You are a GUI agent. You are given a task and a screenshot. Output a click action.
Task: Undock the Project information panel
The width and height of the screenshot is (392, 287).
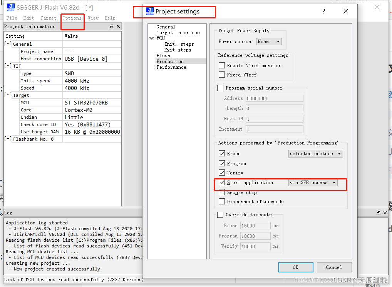pos(112,27)
